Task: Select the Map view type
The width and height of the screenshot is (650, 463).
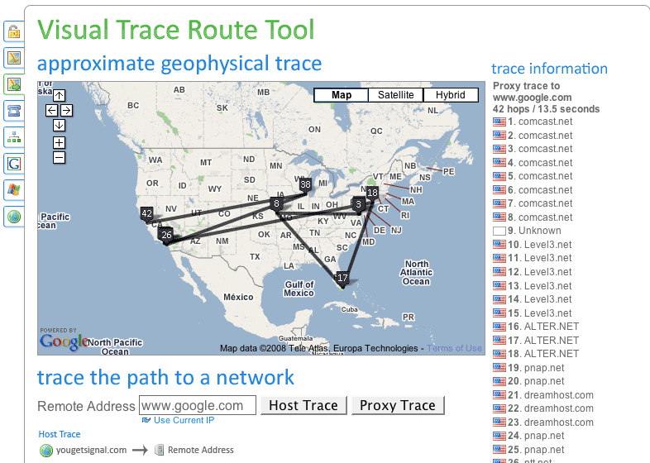Action: coord(341,95)
